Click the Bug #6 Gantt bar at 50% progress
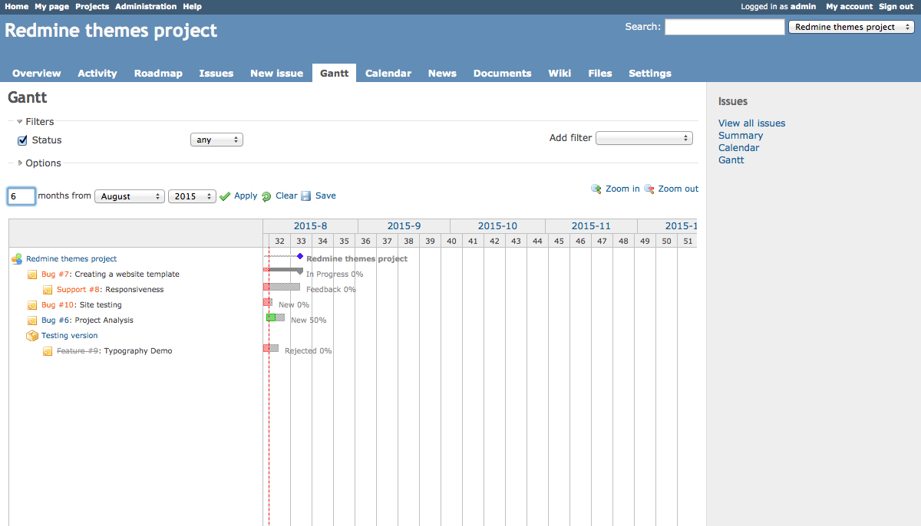This screenshot has height=526, width=921. (276, 317)
